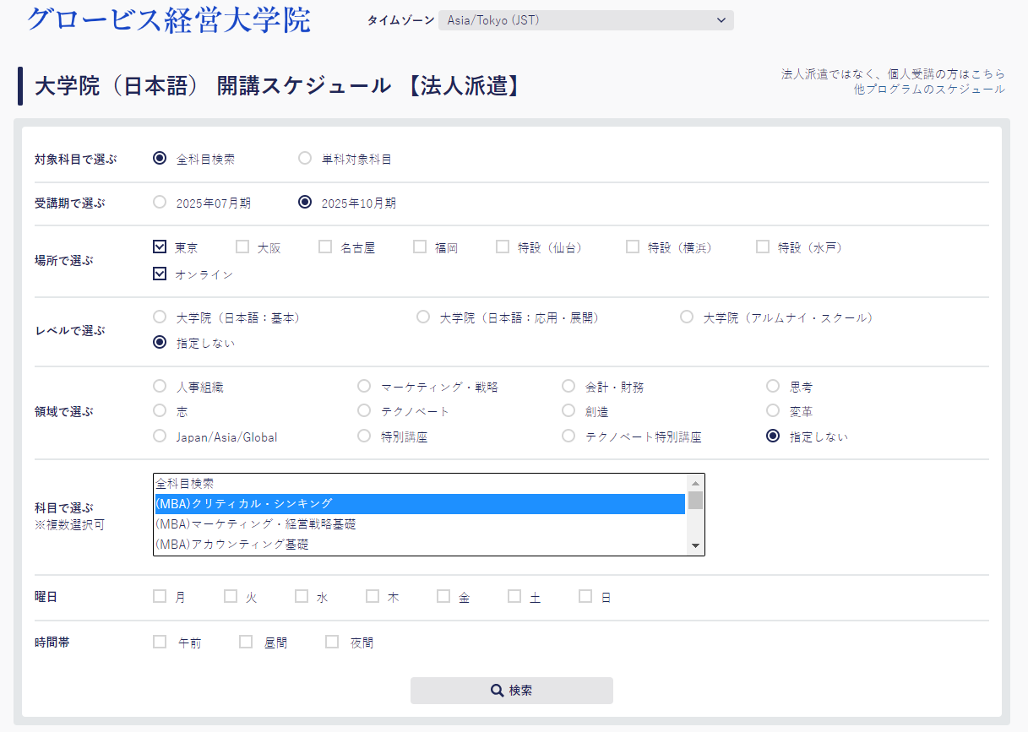This screenshot has height=732, width=1028.
Task: Check the 昼間 time slot checkbox
Action: coord(246,642)
